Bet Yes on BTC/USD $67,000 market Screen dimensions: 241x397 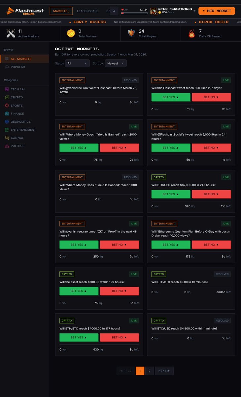tap(171, 194)
